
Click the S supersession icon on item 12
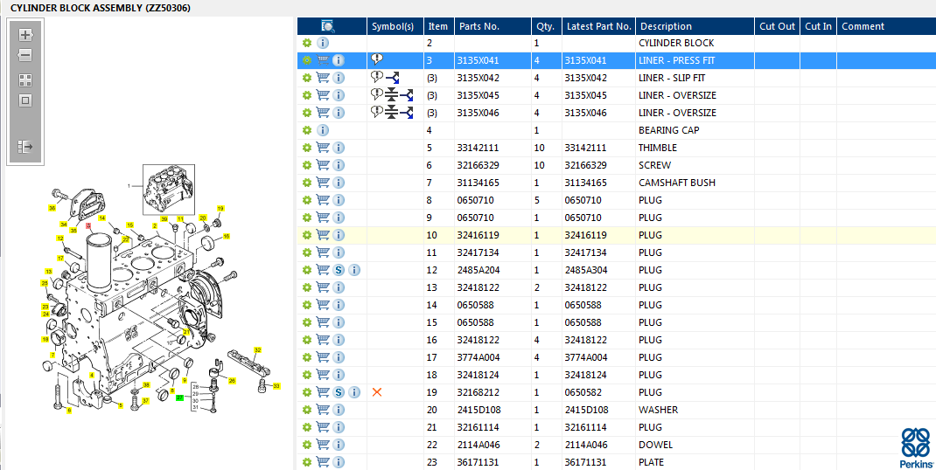click(x=339, y=270)
